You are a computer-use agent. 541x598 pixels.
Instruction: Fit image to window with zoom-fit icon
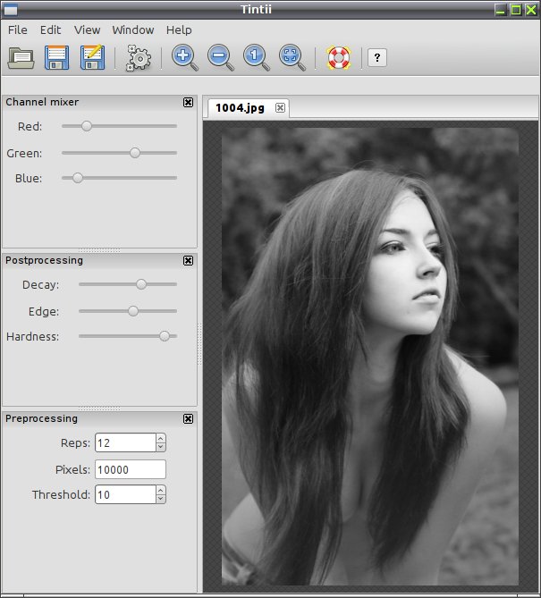pos(292,58)
